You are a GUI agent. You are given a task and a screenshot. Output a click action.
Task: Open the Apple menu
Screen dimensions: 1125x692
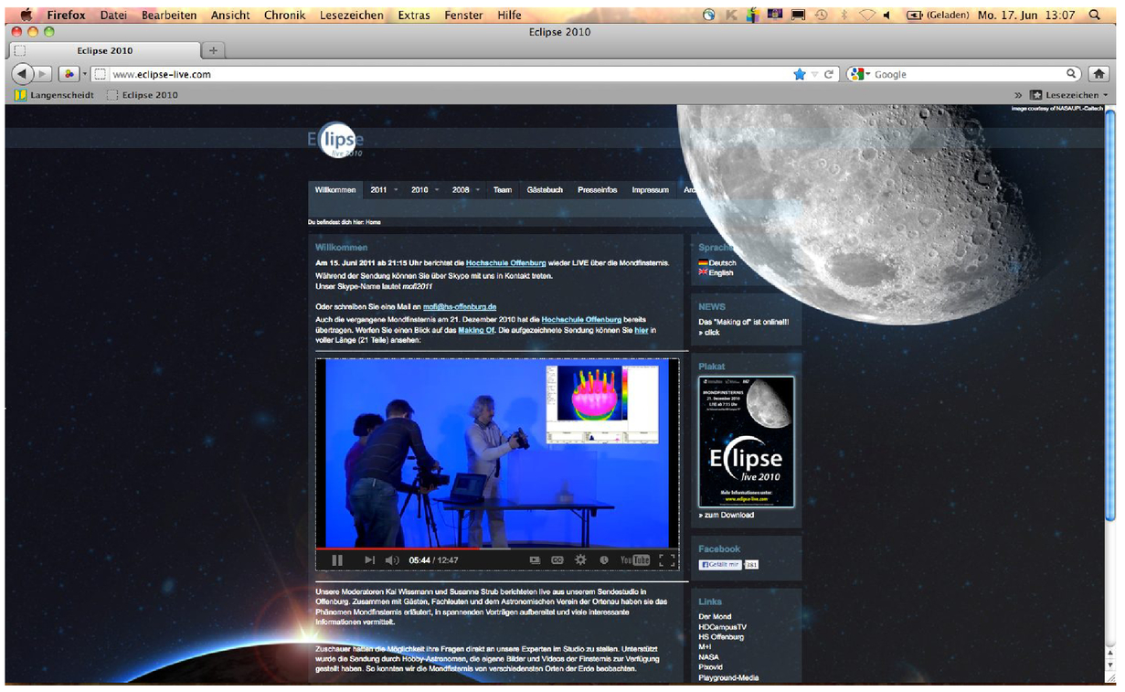coord(25,15)
